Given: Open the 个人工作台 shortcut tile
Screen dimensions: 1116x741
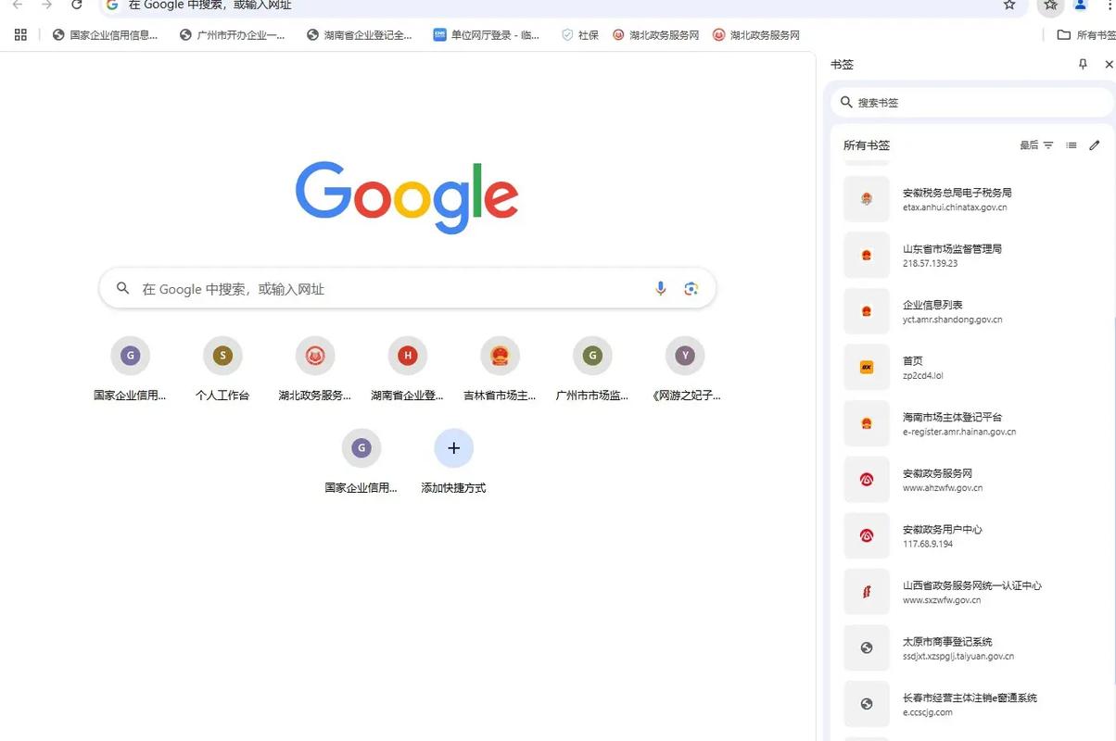Looking at the screenshot, I should 222,370.
